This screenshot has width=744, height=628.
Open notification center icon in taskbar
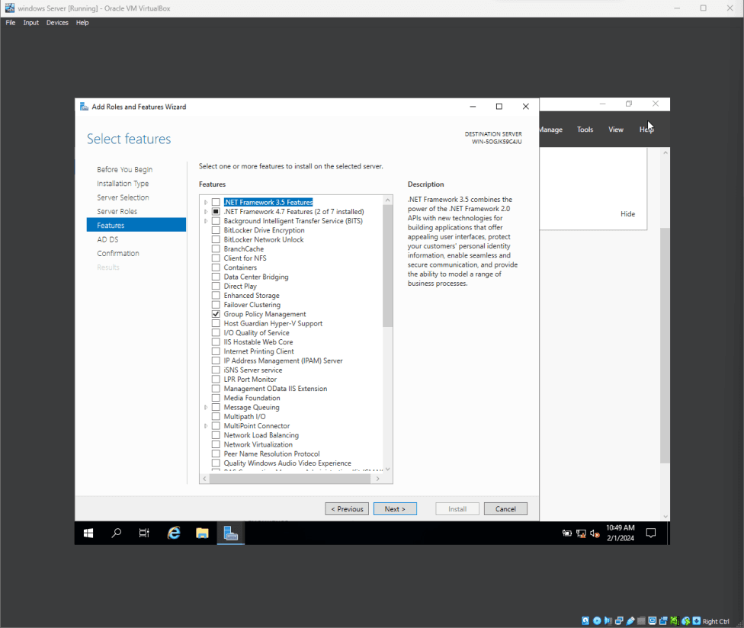click(x=651, y=533)
